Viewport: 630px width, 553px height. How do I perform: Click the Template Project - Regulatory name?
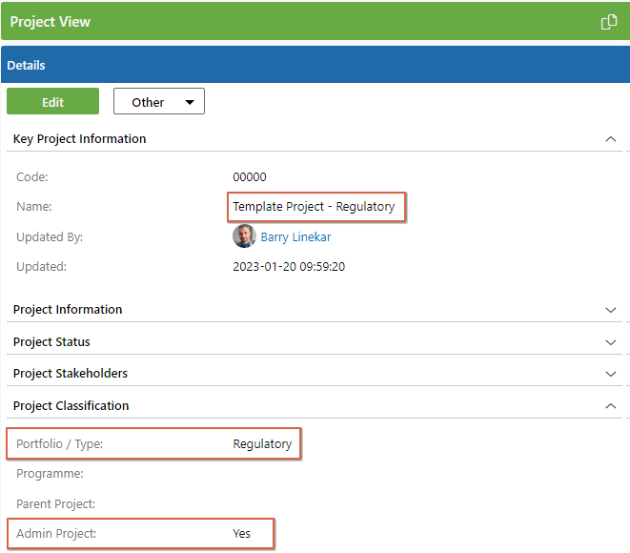(x=314, y=207)
